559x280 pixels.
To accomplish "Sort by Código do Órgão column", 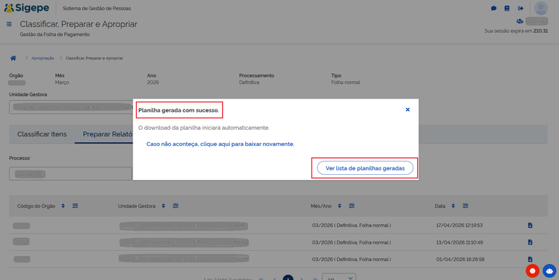I will point(63,206).
